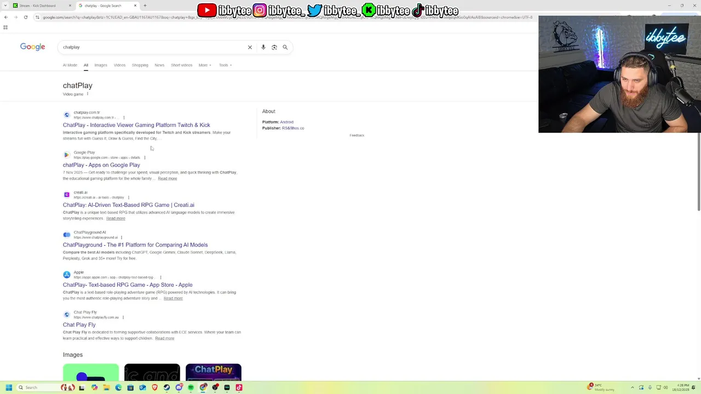Open the apps grid in bookmarks bar
701x394 pixels.
pyautogui.click(x=5, y=27)
